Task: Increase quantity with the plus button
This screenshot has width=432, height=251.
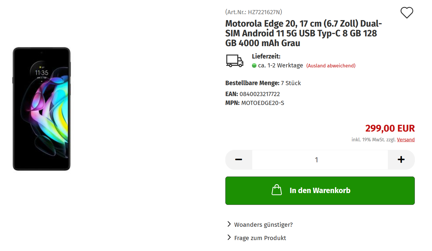Action: click(401, 160)
